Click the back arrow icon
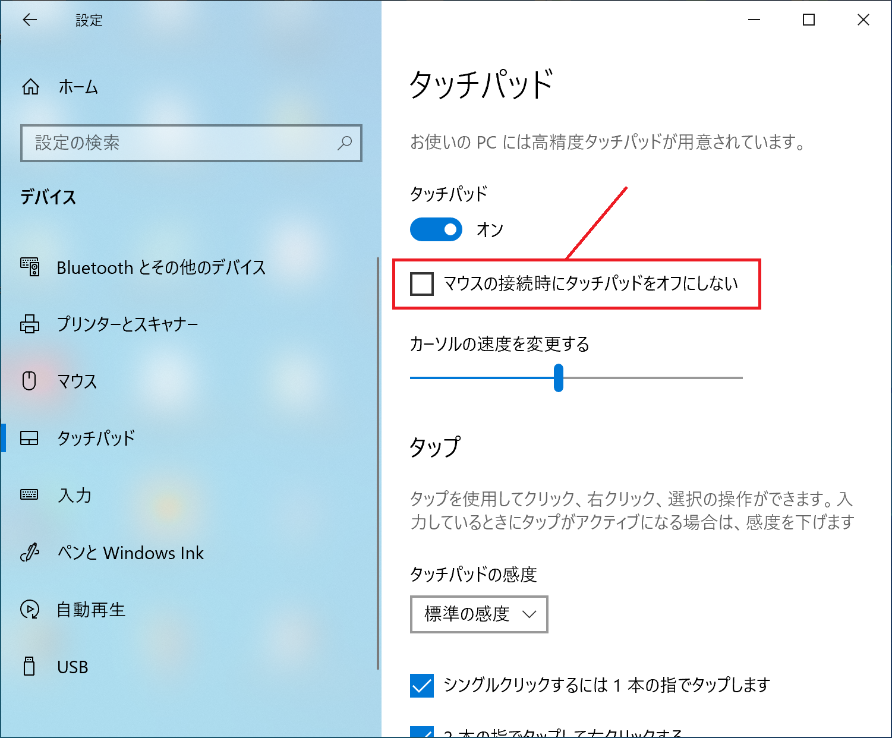 coord(30,20)
